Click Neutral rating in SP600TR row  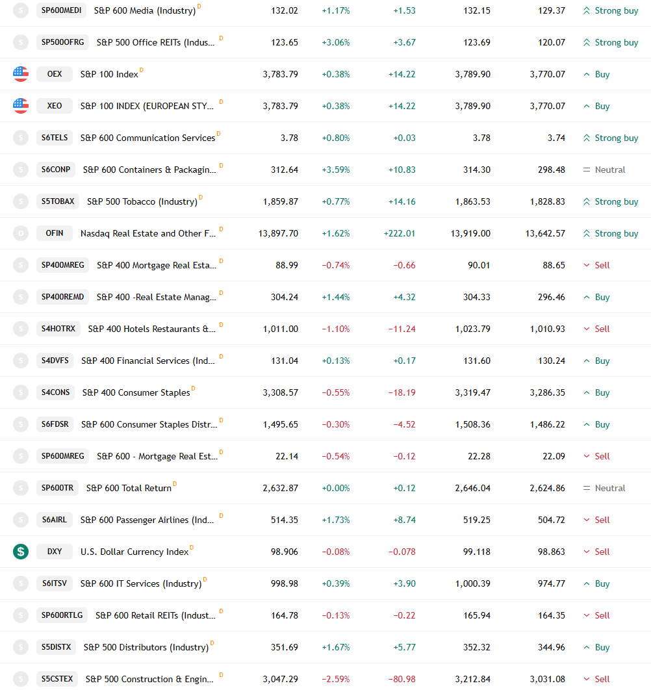[x=604, y=488]
